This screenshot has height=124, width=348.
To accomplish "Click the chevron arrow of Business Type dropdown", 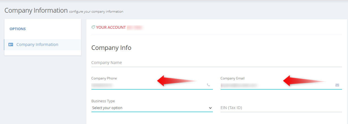I will pyautogui.click(x=210, y=108).
